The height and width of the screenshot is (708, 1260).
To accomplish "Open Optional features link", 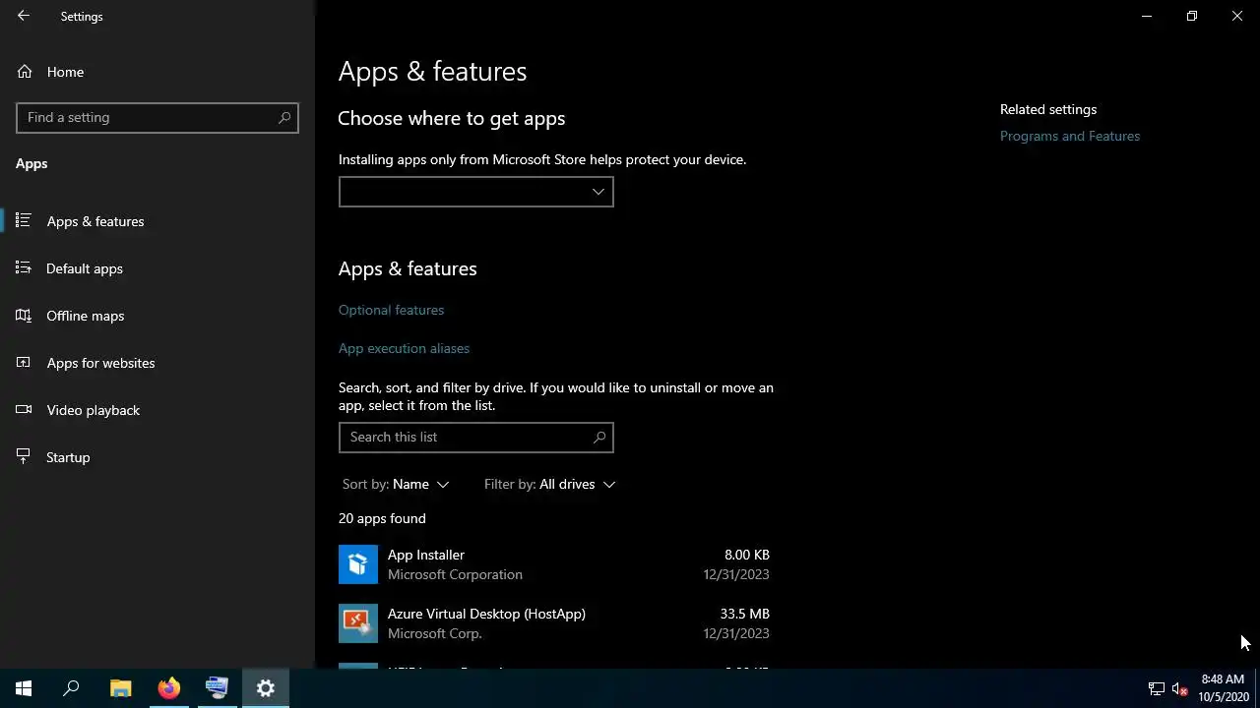I will [391, 310].
